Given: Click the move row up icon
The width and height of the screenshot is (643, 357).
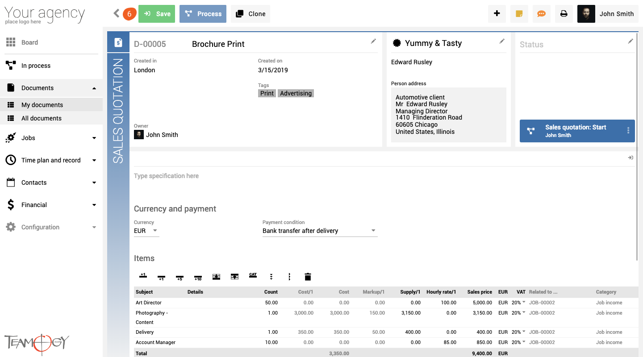Looking at the screenshot, I should (216, 277).
